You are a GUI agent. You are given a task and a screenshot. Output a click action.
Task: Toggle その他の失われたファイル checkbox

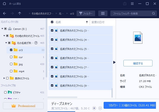(x=7, y=36)
